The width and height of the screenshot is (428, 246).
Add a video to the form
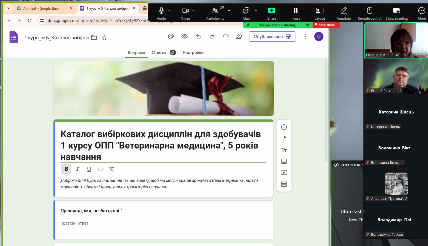(284, 173)
